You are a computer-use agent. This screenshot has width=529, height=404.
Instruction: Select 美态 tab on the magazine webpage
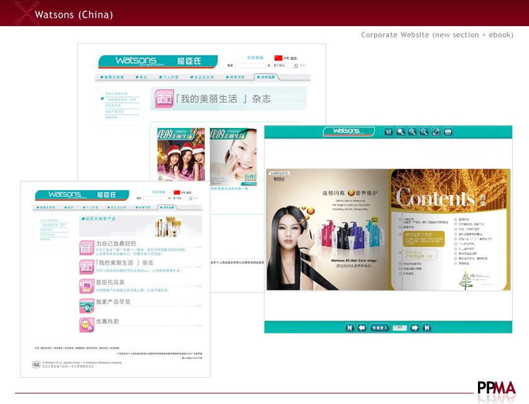pos(141,77)
